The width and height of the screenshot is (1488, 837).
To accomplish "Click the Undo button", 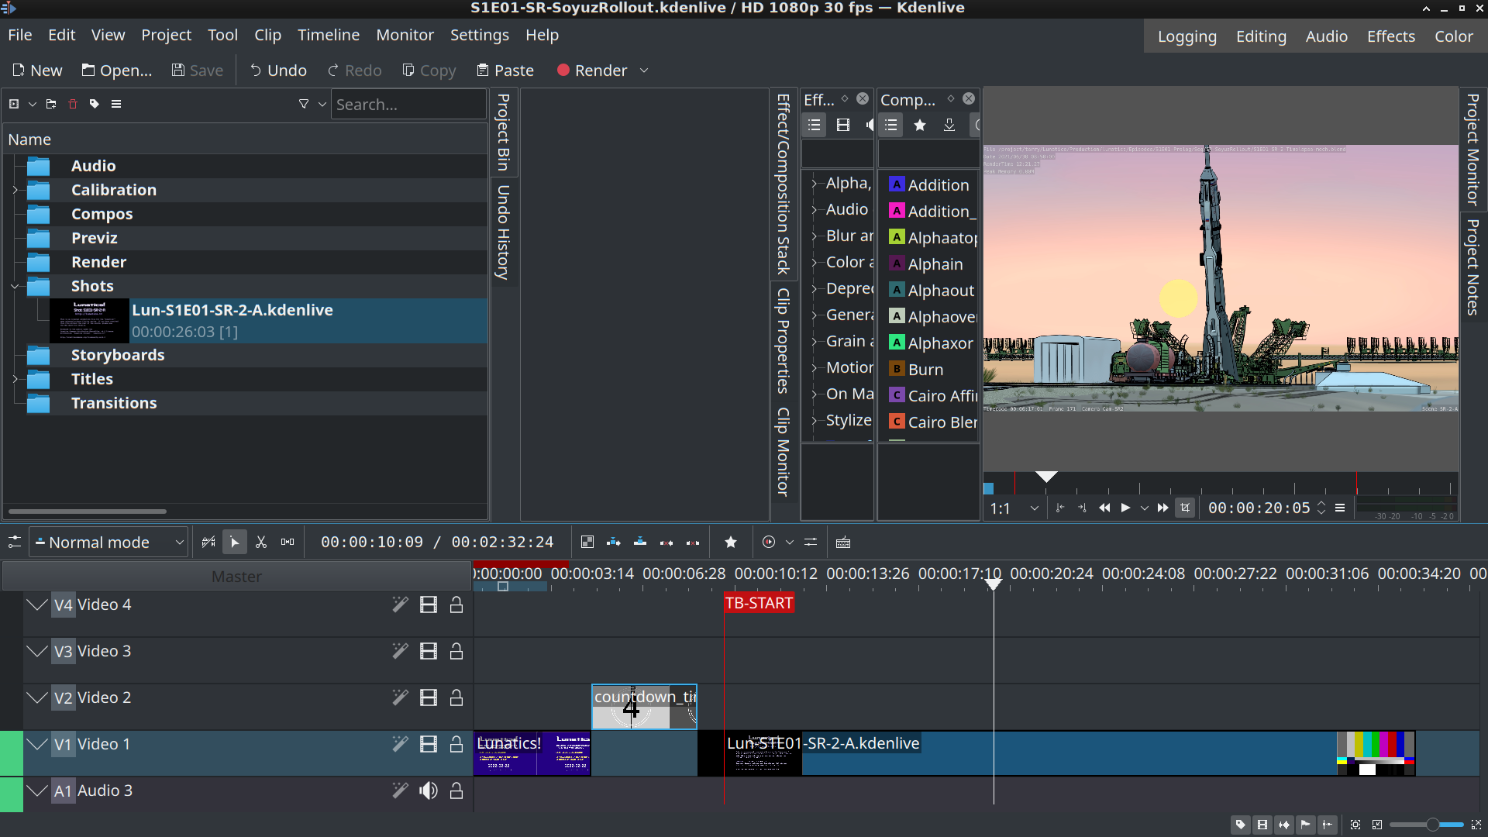I will pyautogui.click(x=278, y=71).
